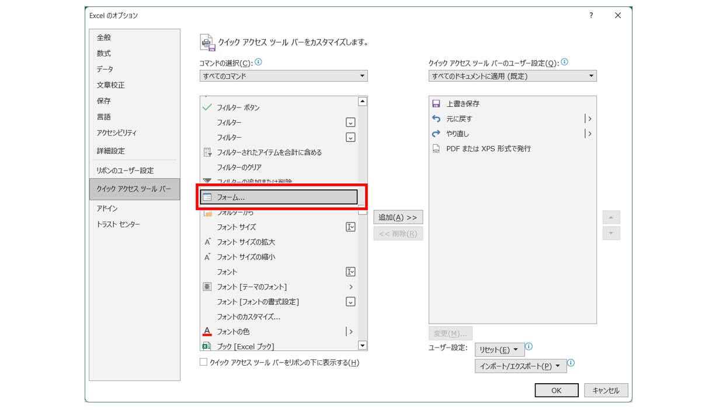Click the command list scrollbar down arrow
The image size is (716, 410).
point(363,346)
